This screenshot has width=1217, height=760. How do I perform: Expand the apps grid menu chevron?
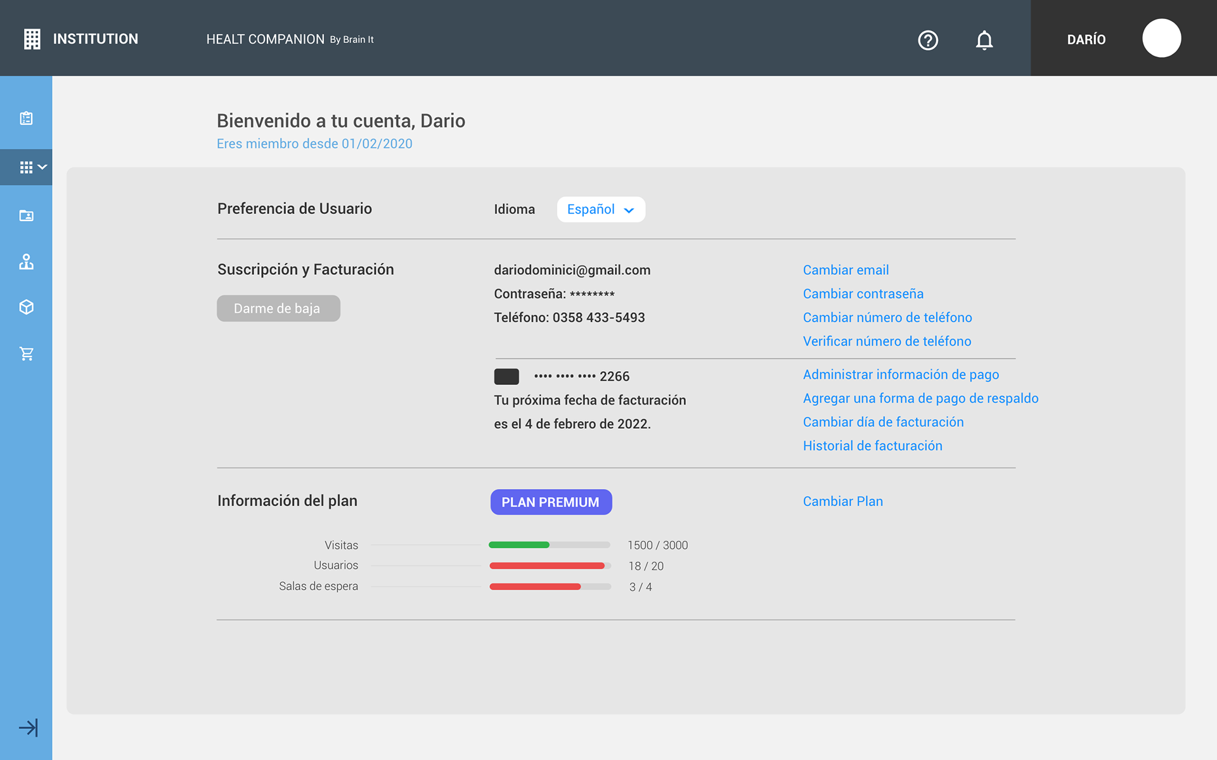42,167
